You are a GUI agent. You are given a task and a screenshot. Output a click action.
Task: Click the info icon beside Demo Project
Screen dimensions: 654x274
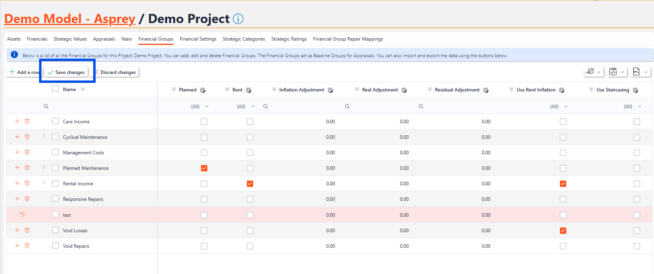238,19
